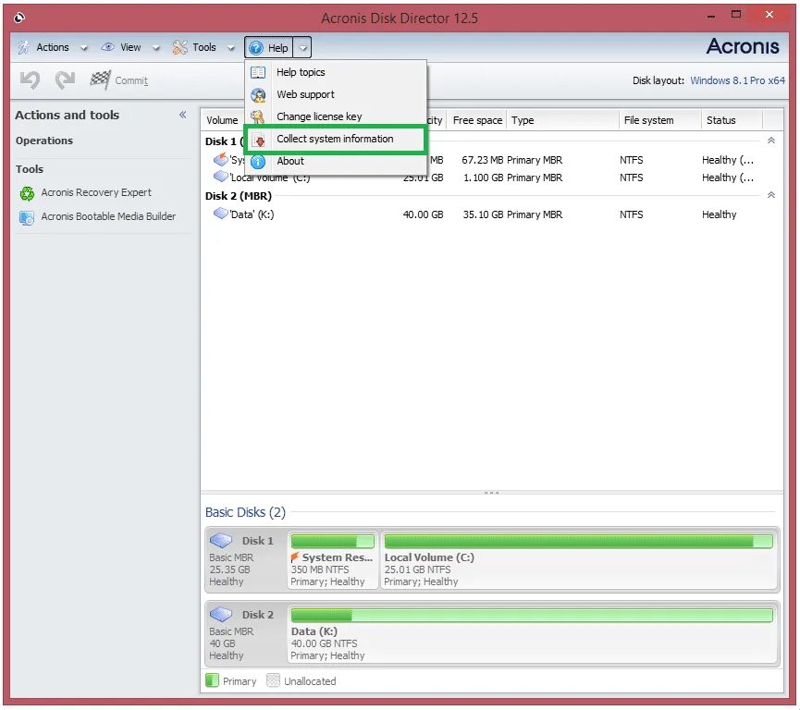Click the System Reserved flag icon in Disk 1
The image size is (800, 710).
pyautogui.click(x=295, y=557)
